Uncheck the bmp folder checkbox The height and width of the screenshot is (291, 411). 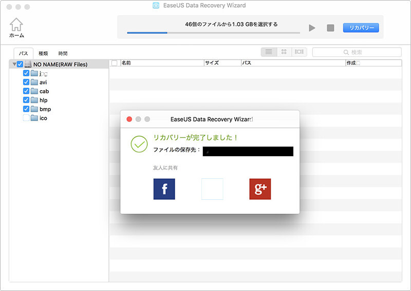26,109
